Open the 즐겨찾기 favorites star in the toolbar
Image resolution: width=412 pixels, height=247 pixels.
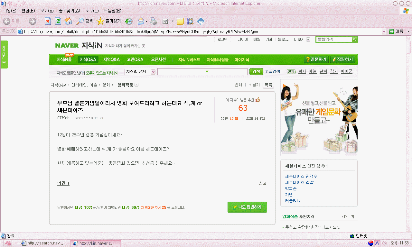coord(109,21)
